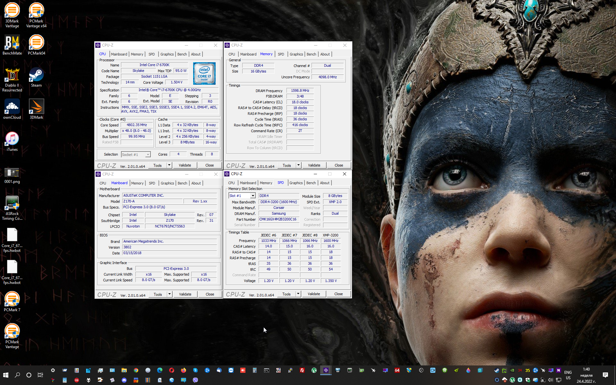Viewport: 616px width, 385px height.
Task: Open the notification center icon
Action: [605, 375]
